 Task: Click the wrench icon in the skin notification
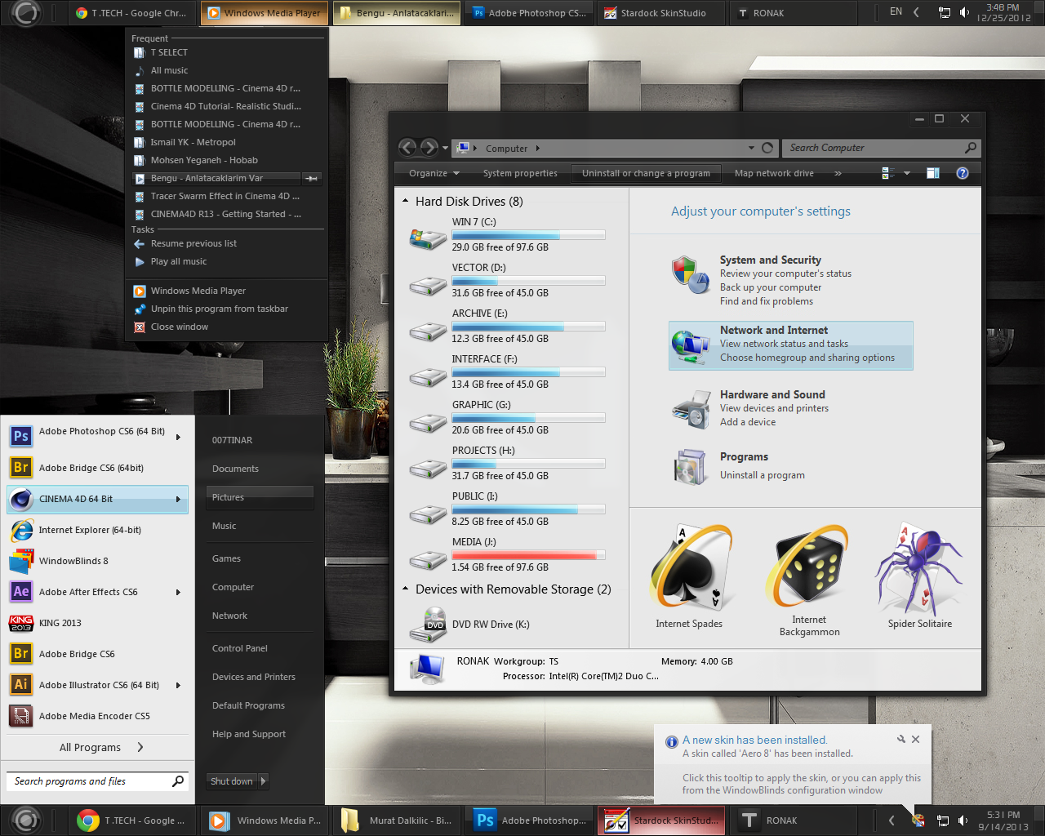[x=901, y=739]
